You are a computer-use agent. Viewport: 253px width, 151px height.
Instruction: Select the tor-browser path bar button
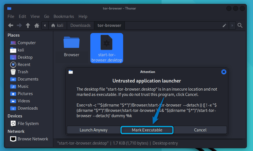pyautogui.click(x=109, y=25)
